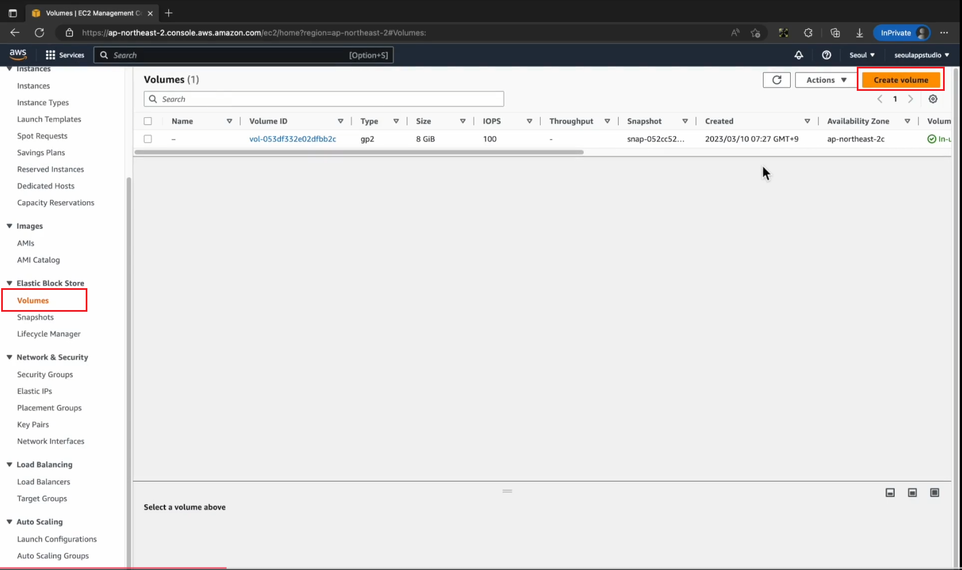962x570 pixels.
Task: Collapse Images sidebar section
Action: point(9,226)
